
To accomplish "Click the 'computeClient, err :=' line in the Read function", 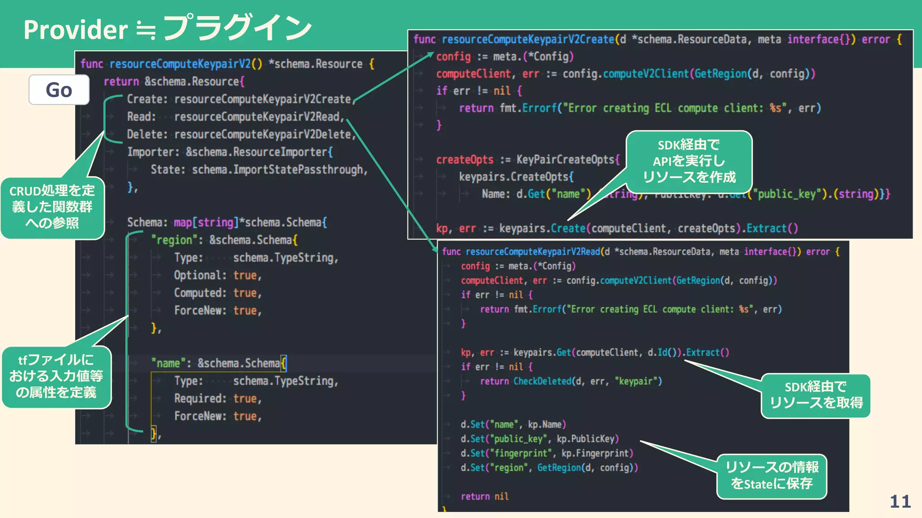I will (619, 280).
